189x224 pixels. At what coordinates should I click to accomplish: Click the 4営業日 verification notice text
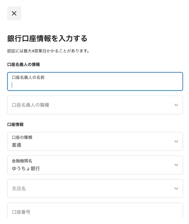48,51
